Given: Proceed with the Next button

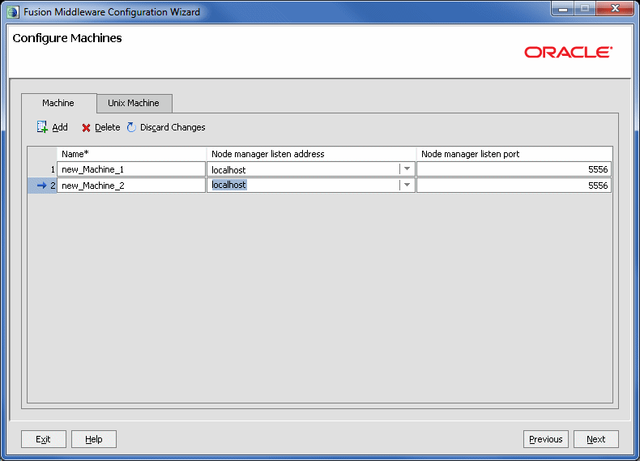Looking at the screenshot, I should pos(596,439).
